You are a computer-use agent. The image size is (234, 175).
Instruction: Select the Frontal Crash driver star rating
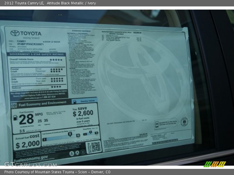pos(56,69)
